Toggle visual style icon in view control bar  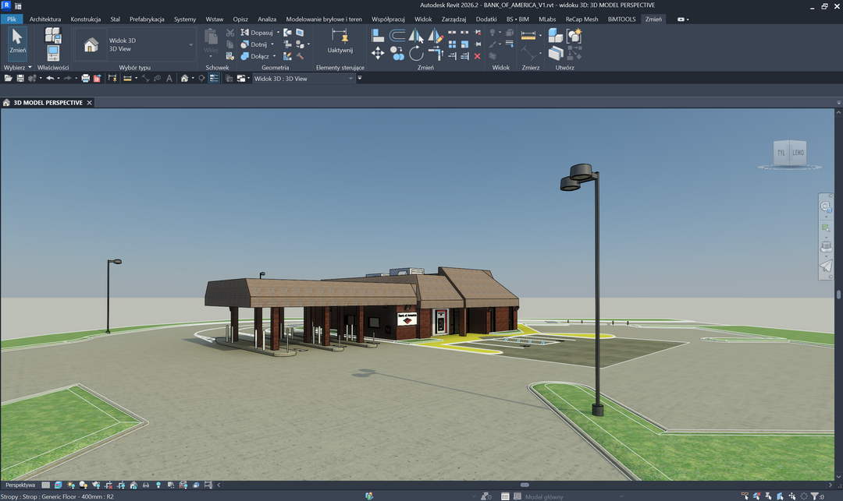pyautogui.click(x=58, y=485)
